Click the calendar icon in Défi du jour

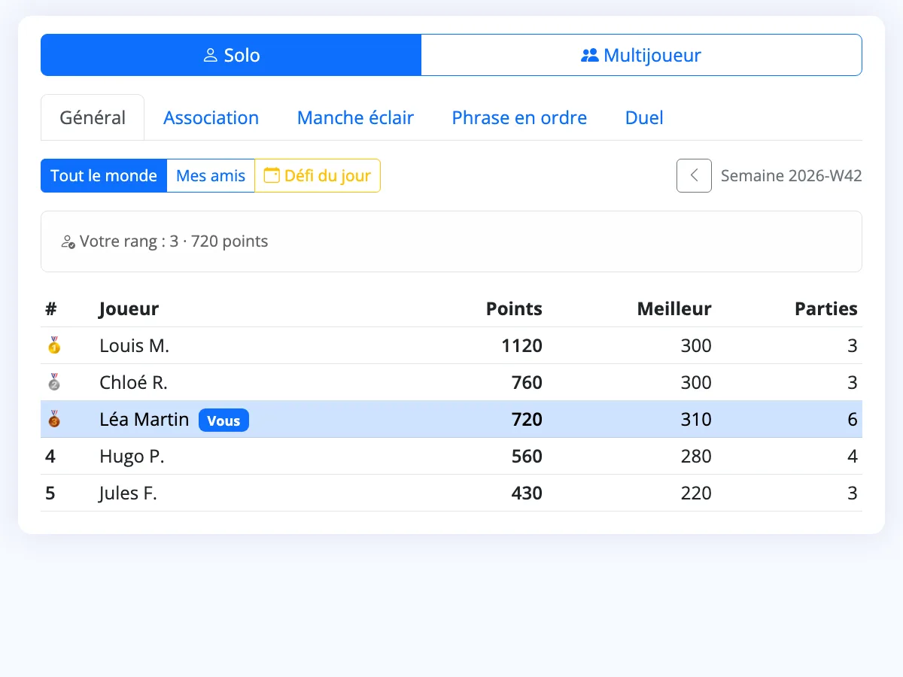(x=272, y=175)
